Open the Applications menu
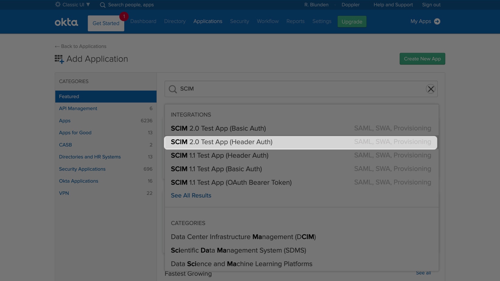The image size is (500, 281). pos(208,21)
